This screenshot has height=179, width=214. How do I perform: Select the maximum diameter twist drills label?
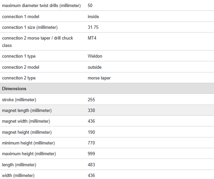coord(41,6)
